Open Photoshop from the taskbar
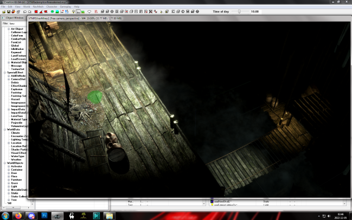 pos(44,215)
